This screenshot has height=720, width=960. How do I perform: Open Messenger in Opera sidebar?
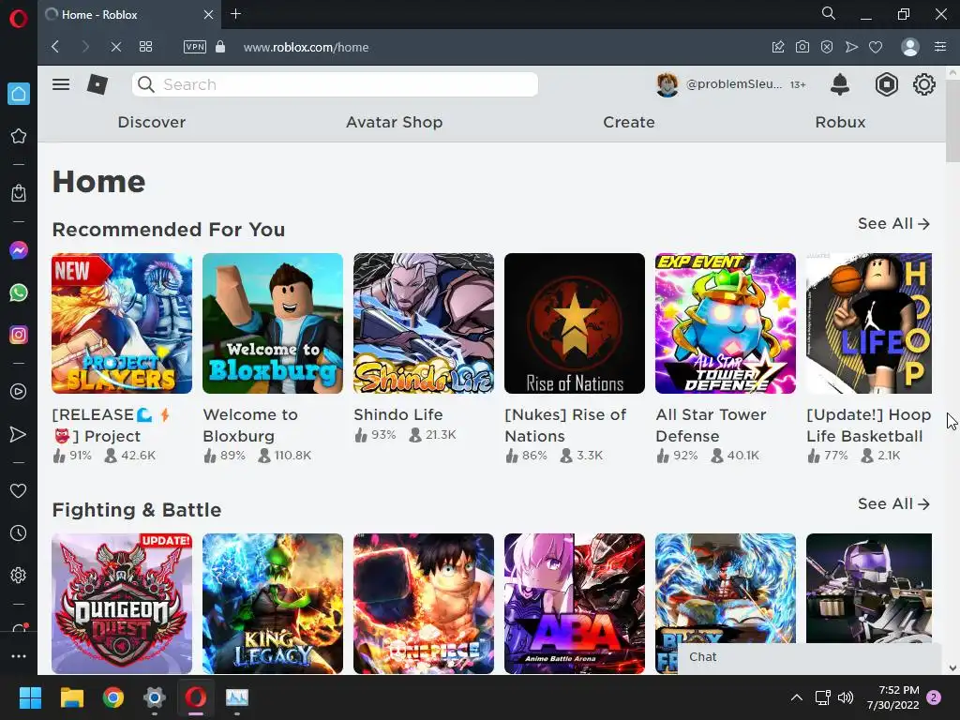coord(19,250)
